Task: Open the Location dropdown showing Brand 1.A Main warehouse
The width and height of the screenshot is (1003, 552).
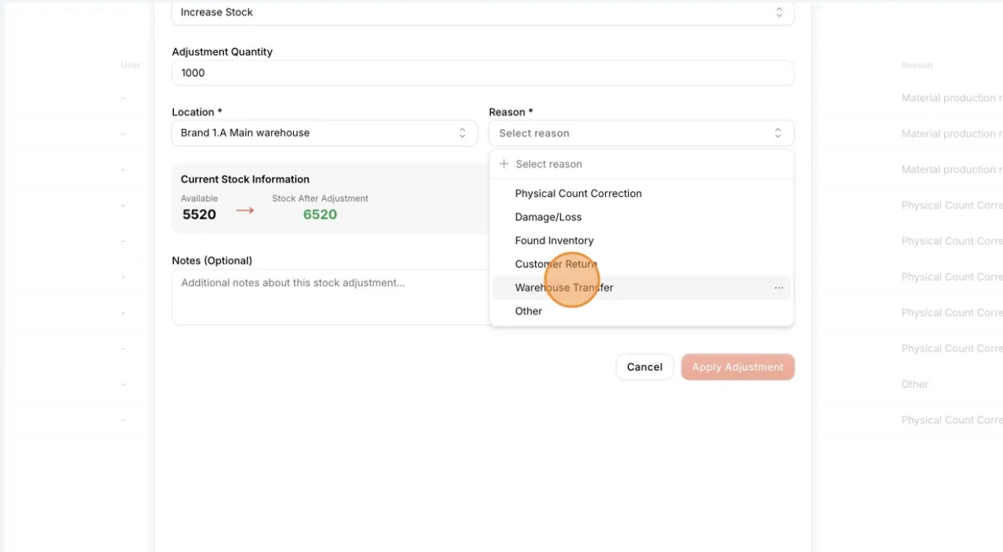Action: pyautogui.click(x=324, y=133)
